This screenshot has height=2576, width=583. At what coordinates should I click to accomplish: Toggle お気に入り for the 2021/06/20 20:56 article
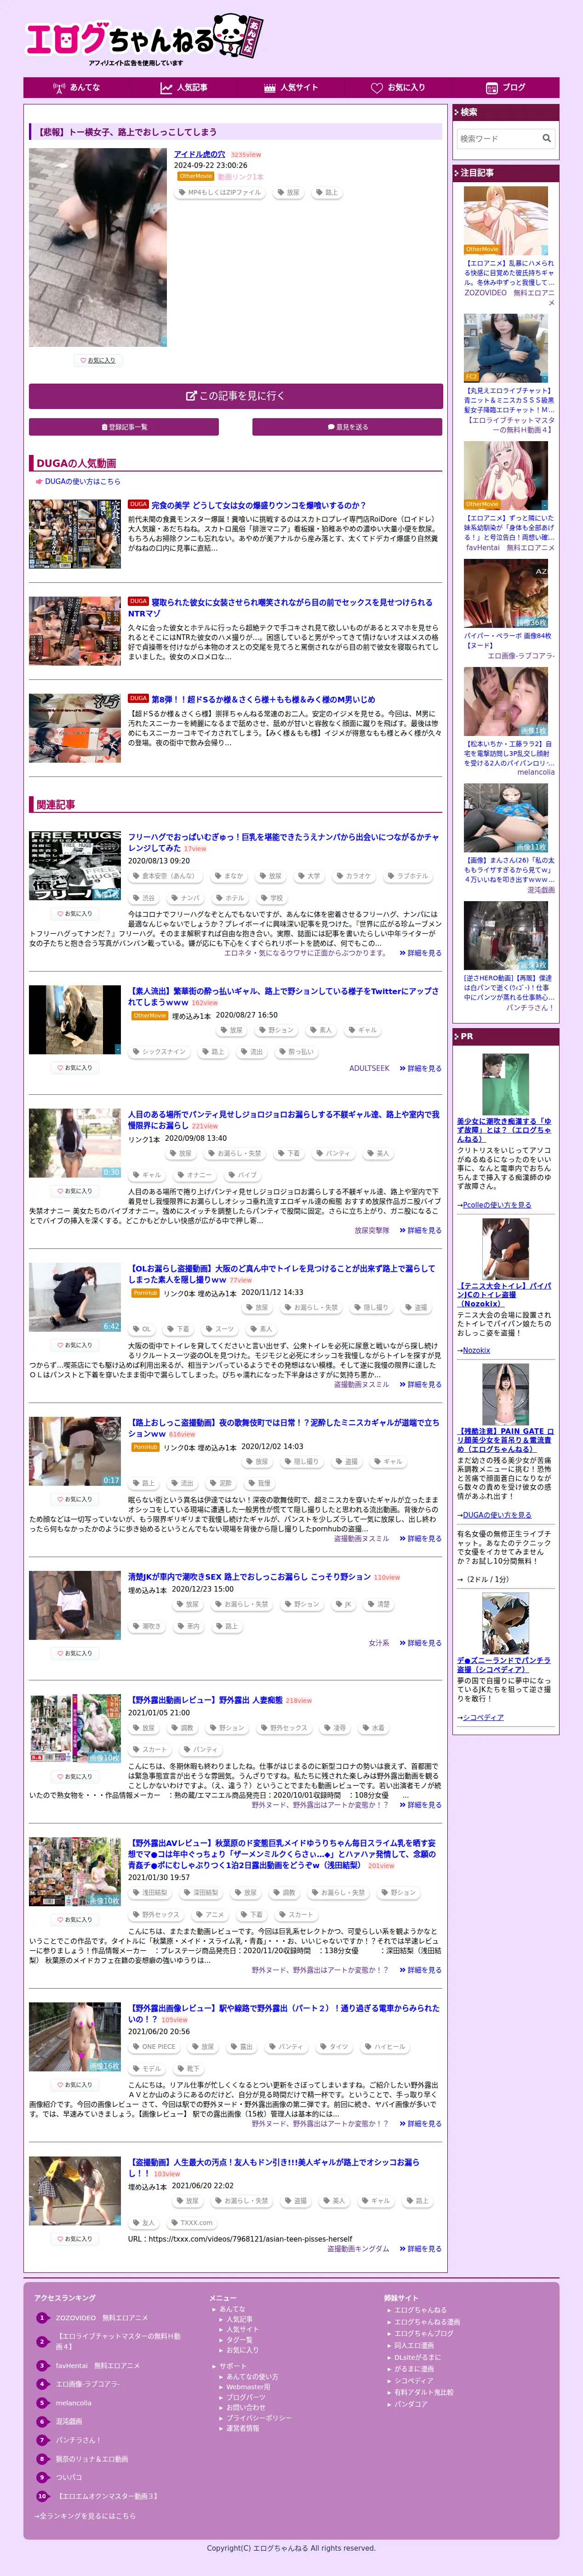pos(75,2085)
